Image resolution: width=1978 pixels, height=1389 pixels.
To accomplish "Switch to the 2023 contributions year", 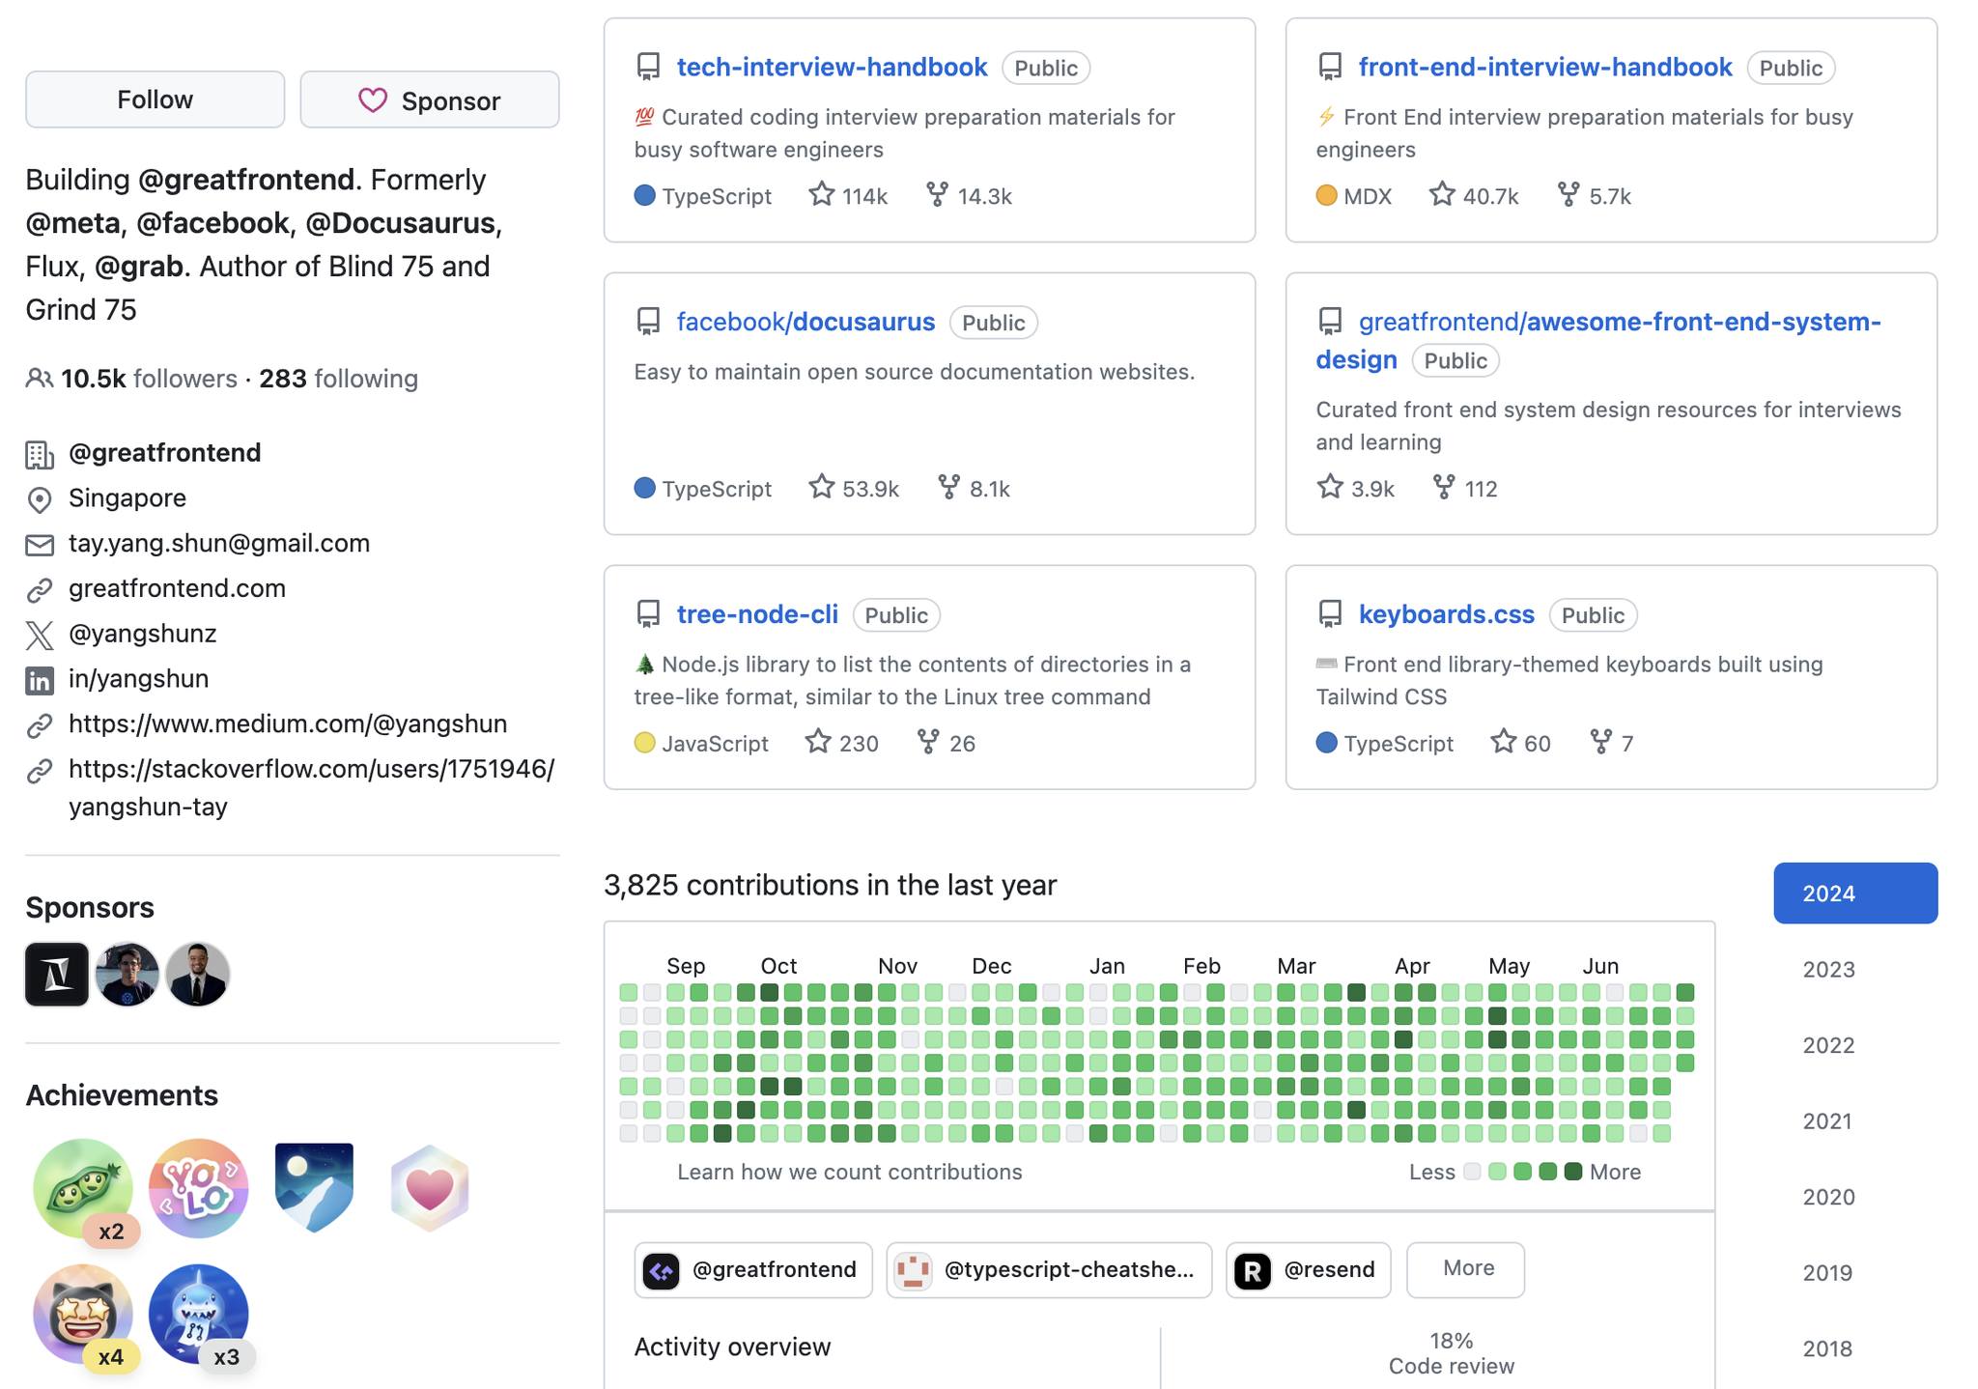I will click(1828, 969).
